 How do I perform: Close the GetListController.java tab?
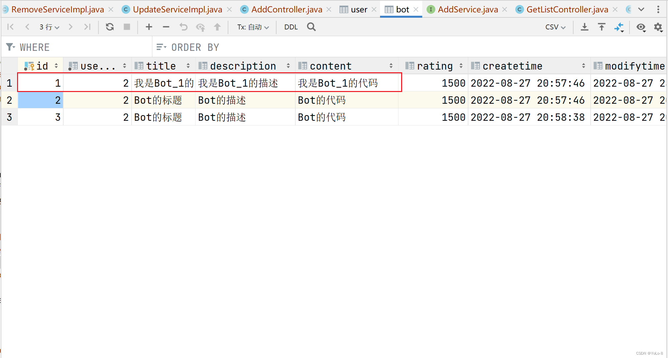pyautogui.click(x=615, y=9)
